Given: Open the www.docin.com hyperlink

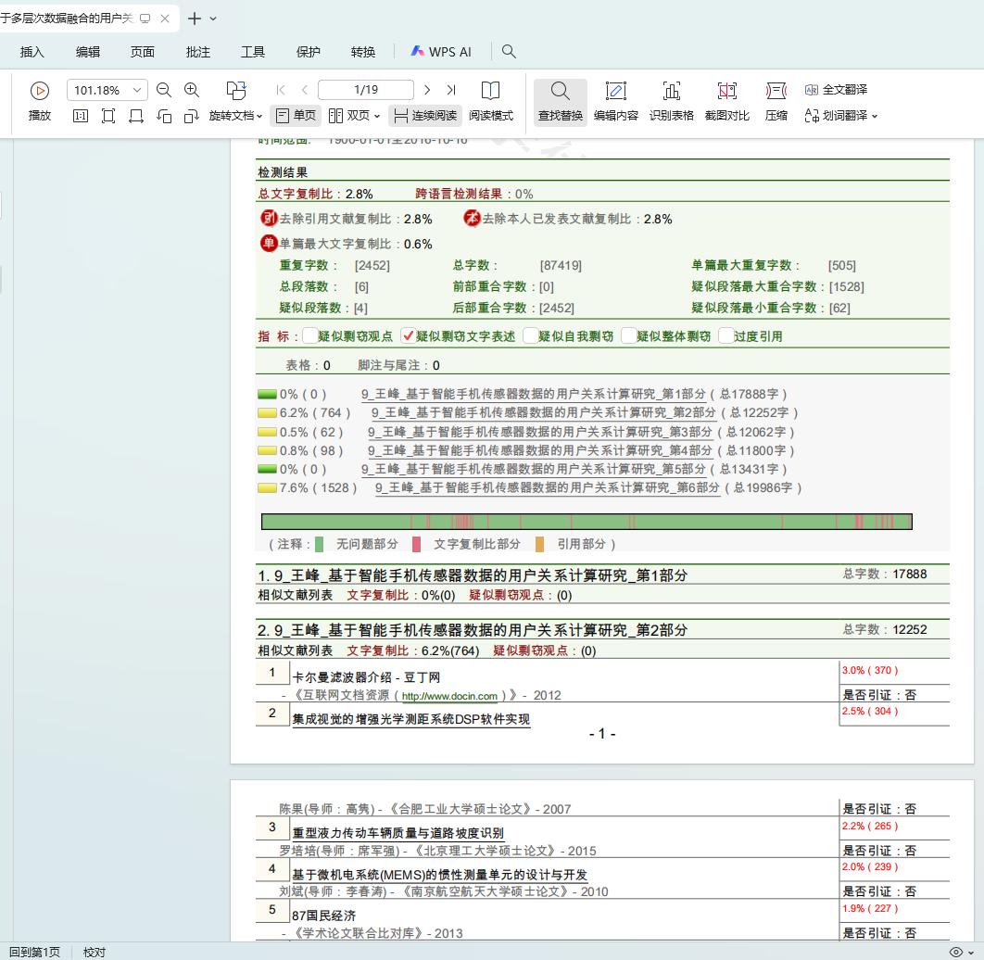Looking at the screenshot, I should click(449, 695).
